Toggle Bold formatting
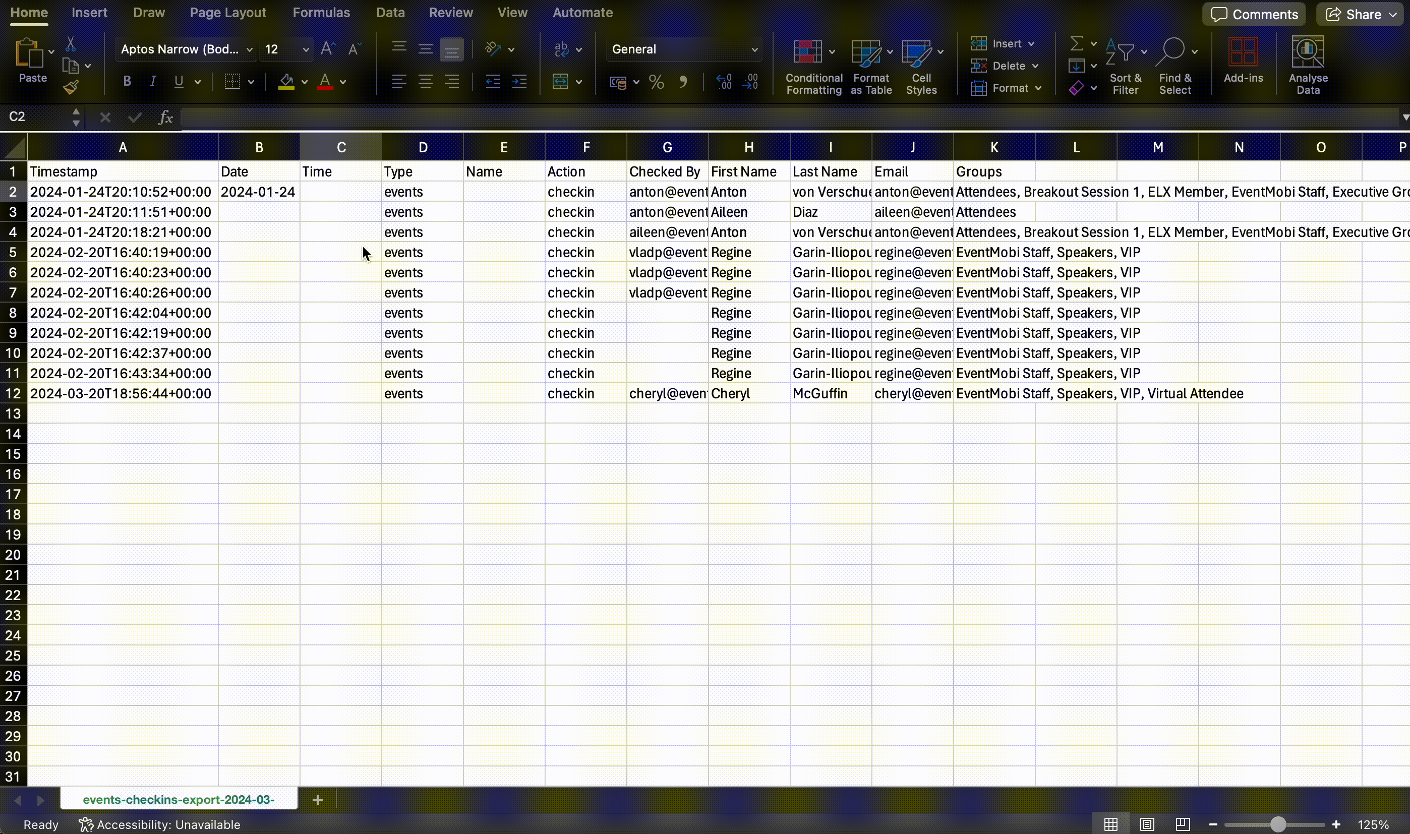 click(x=127, y=82)
